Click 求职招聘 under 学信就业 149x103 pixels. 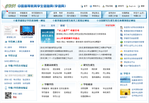[84, 88]
